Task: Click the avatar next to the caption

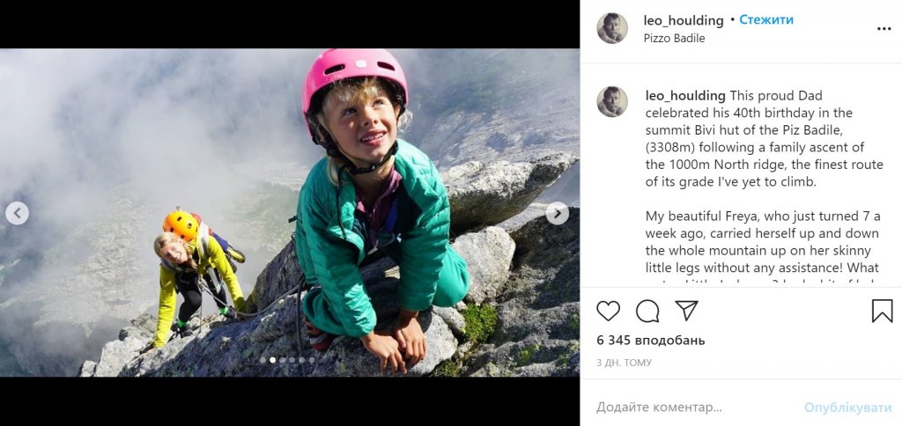Action: pos(612,101)
